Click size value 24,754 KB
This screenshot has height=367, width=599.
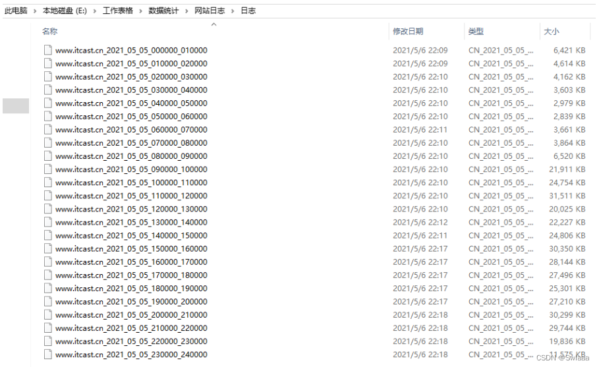coord(567,183)
